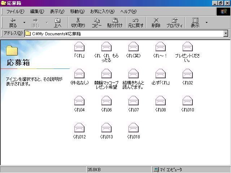
Task: Open the ヘルプ(H) menu
Action: click(128, 12)
